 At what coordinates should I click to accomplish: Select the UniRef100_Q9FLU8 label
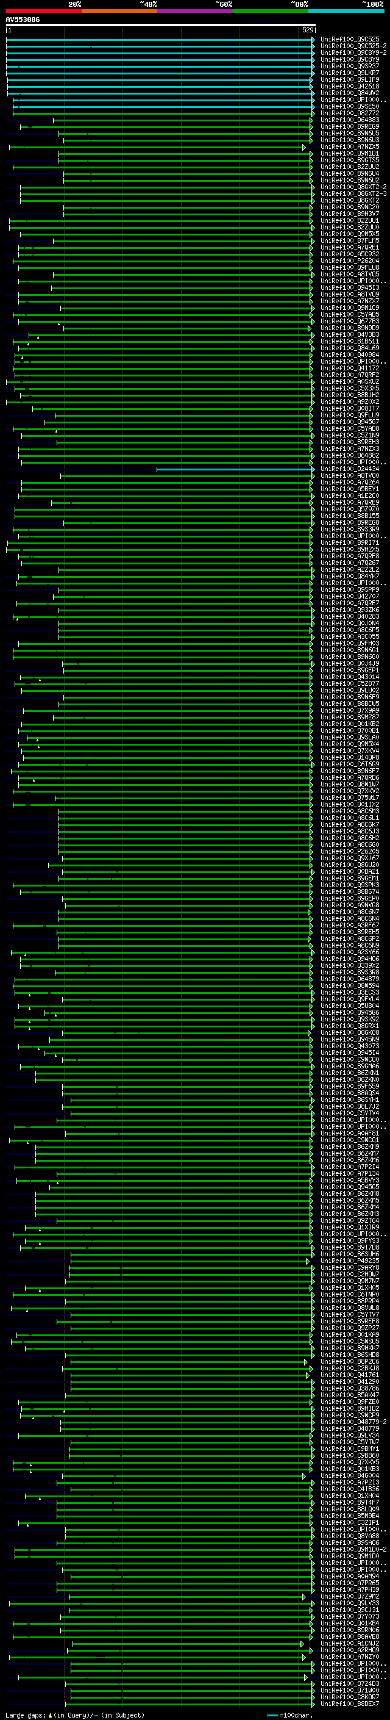[350, 267]
